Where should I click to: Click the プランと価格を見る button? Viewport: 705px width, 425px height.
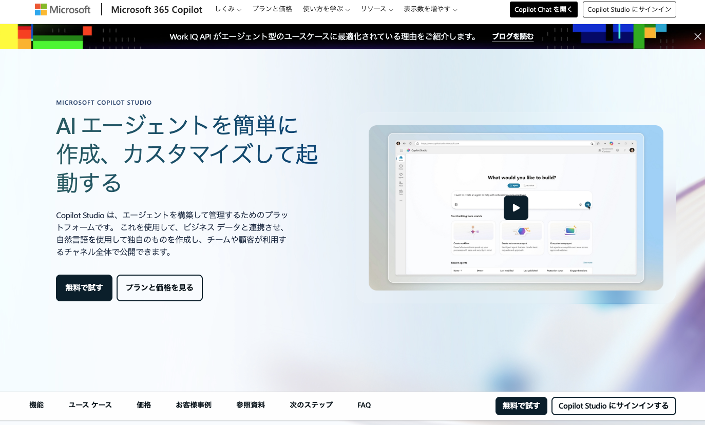[160, 288]
